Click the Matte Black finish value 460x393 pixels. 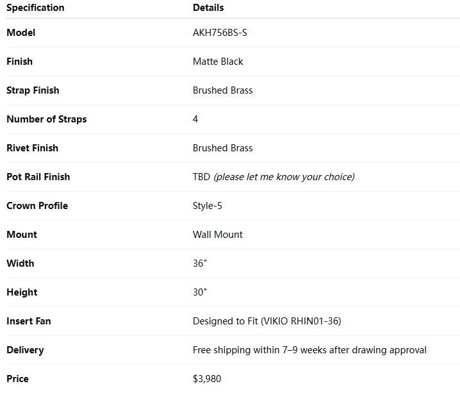(x=218, y=62)
